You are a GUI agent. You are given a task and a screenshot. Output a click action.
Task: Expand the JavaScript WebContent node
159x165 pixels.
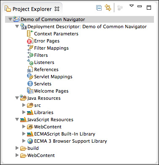click(x=24, y=127)
